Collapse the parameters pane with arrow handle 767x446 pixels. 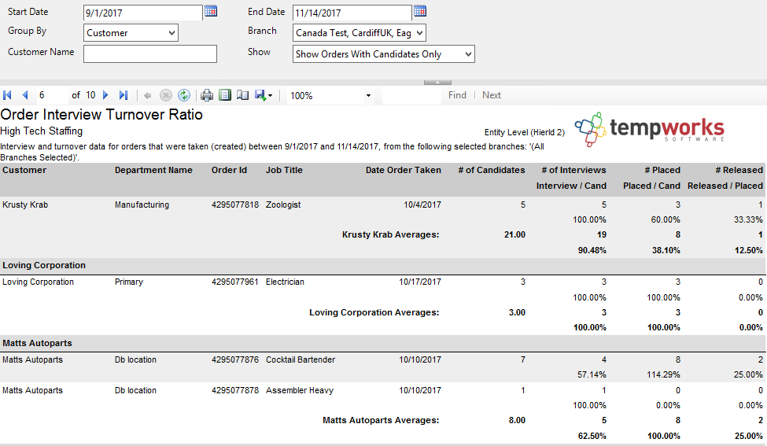point(437,82)
